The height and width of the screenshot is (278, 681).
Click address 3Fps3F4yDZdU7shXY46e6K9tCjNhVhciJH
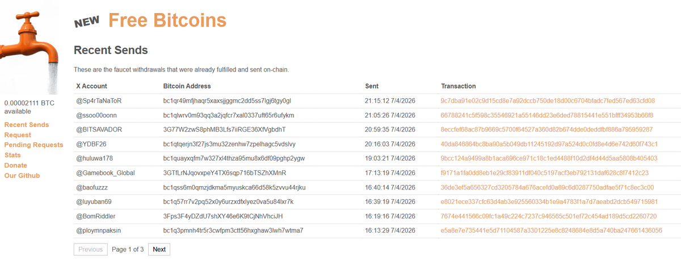[223, 217]
